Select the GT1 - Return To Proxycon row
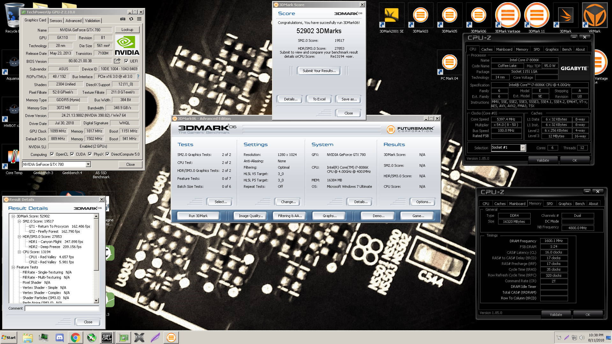The image size is (612, 344). (x=59, y=226)
